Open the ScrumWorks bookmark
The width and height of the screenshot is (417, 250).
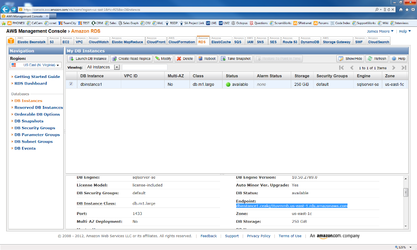pyautogui.click(x=280, y=23)
